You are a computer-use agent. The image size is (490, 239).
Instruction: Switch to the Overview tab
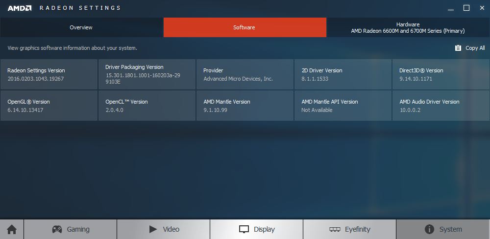click(81, 27)
